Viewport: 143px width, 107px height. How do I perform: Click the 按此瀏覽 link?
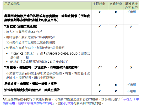point(67,103)
